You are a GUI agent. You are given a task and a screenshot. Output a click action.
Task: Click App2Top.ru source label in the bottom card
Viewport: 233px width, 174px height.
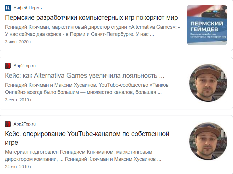tap(24, 124)
